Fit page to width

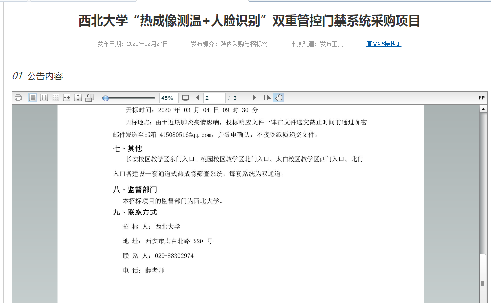tap(66, 98)
